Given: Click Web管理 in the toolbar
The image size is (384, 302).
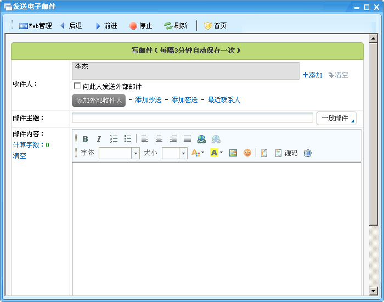Looking at the screenshot, I should (x=36, y=26).
